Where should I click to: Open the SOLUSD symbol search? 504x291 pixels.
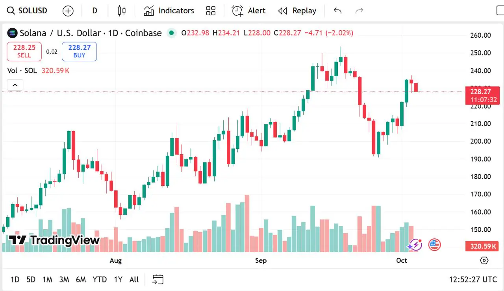click(x=28, y=11)
